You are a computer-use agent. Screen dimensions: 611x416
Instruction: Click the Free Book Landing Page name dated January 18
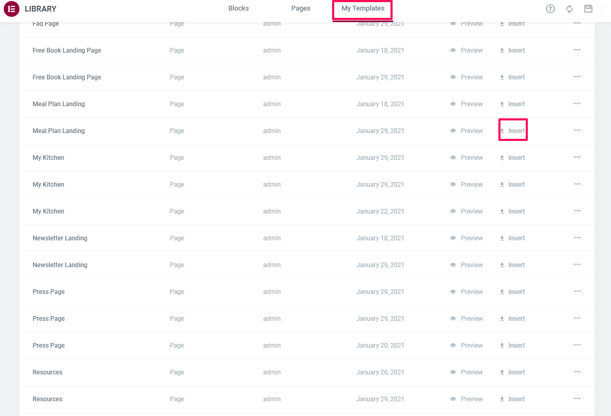tap(67, 50)
